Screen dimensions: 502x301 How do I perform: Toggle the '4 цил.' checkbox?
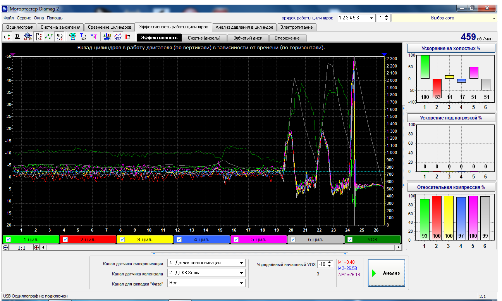click(x=179, y=239)
